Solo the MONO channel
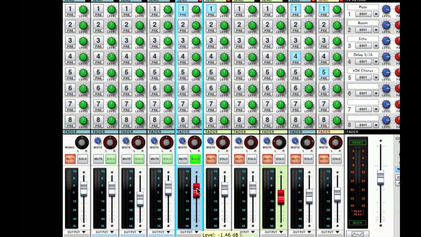The height and width of the screenshot is (237, 421). point(83,159)
